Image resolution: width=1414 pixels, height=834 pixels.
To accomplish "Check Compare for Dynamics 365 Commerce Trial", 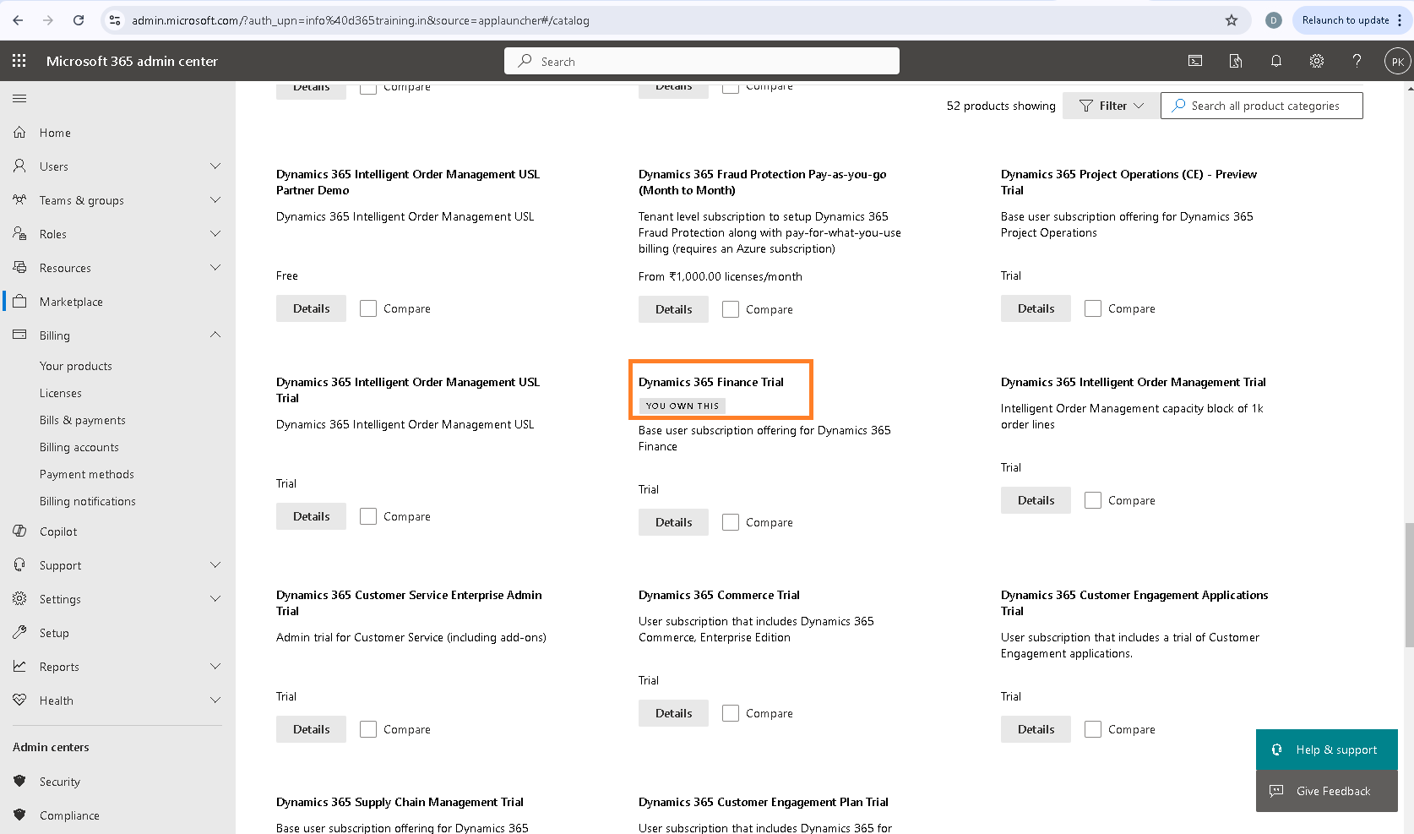I will 731,713.
